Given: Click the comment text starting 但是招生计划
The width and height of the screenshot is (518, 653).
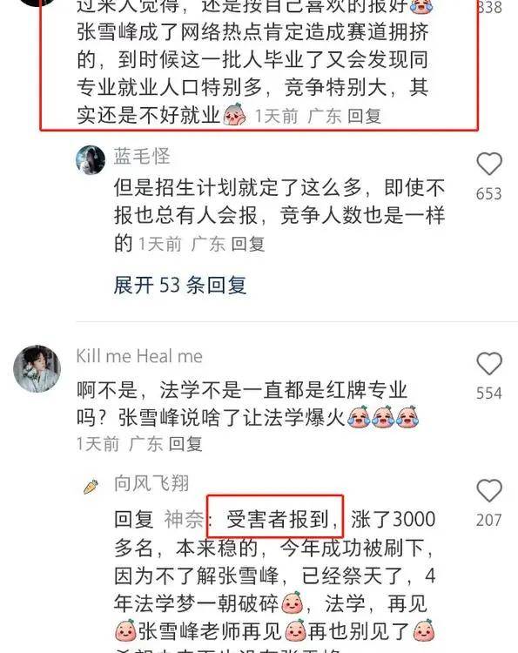Looking at the screenshot, I should (x=279, y=216).
